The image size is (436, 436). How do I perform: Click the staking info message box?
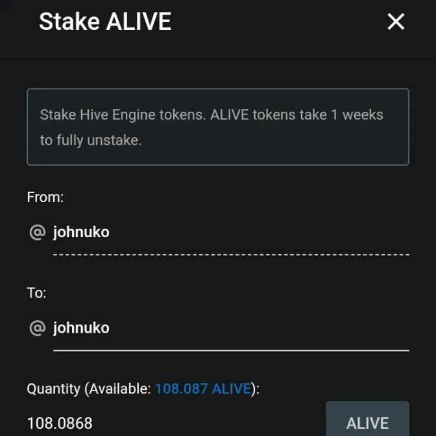click(x=217, y=127)
